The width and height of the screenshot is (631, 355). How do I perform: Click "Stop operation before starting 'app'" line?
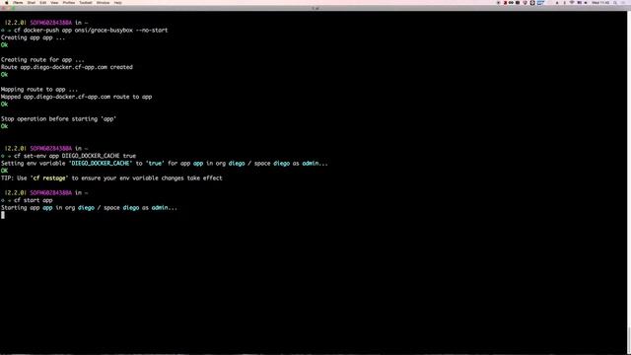(58, 118)
